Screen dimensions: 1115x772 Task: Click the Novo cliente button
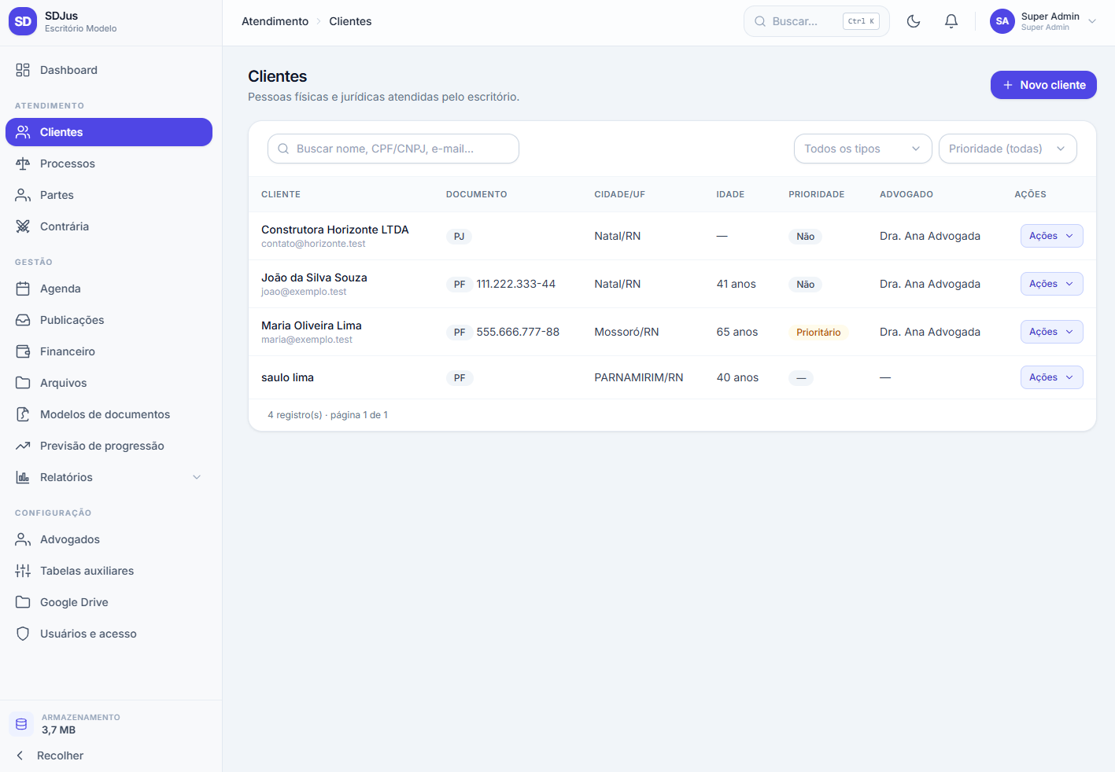[1043, 85]
